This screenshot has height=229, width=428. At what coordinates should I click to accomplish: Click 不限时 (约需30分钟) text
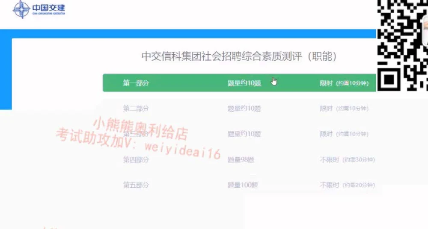(347, 159)
